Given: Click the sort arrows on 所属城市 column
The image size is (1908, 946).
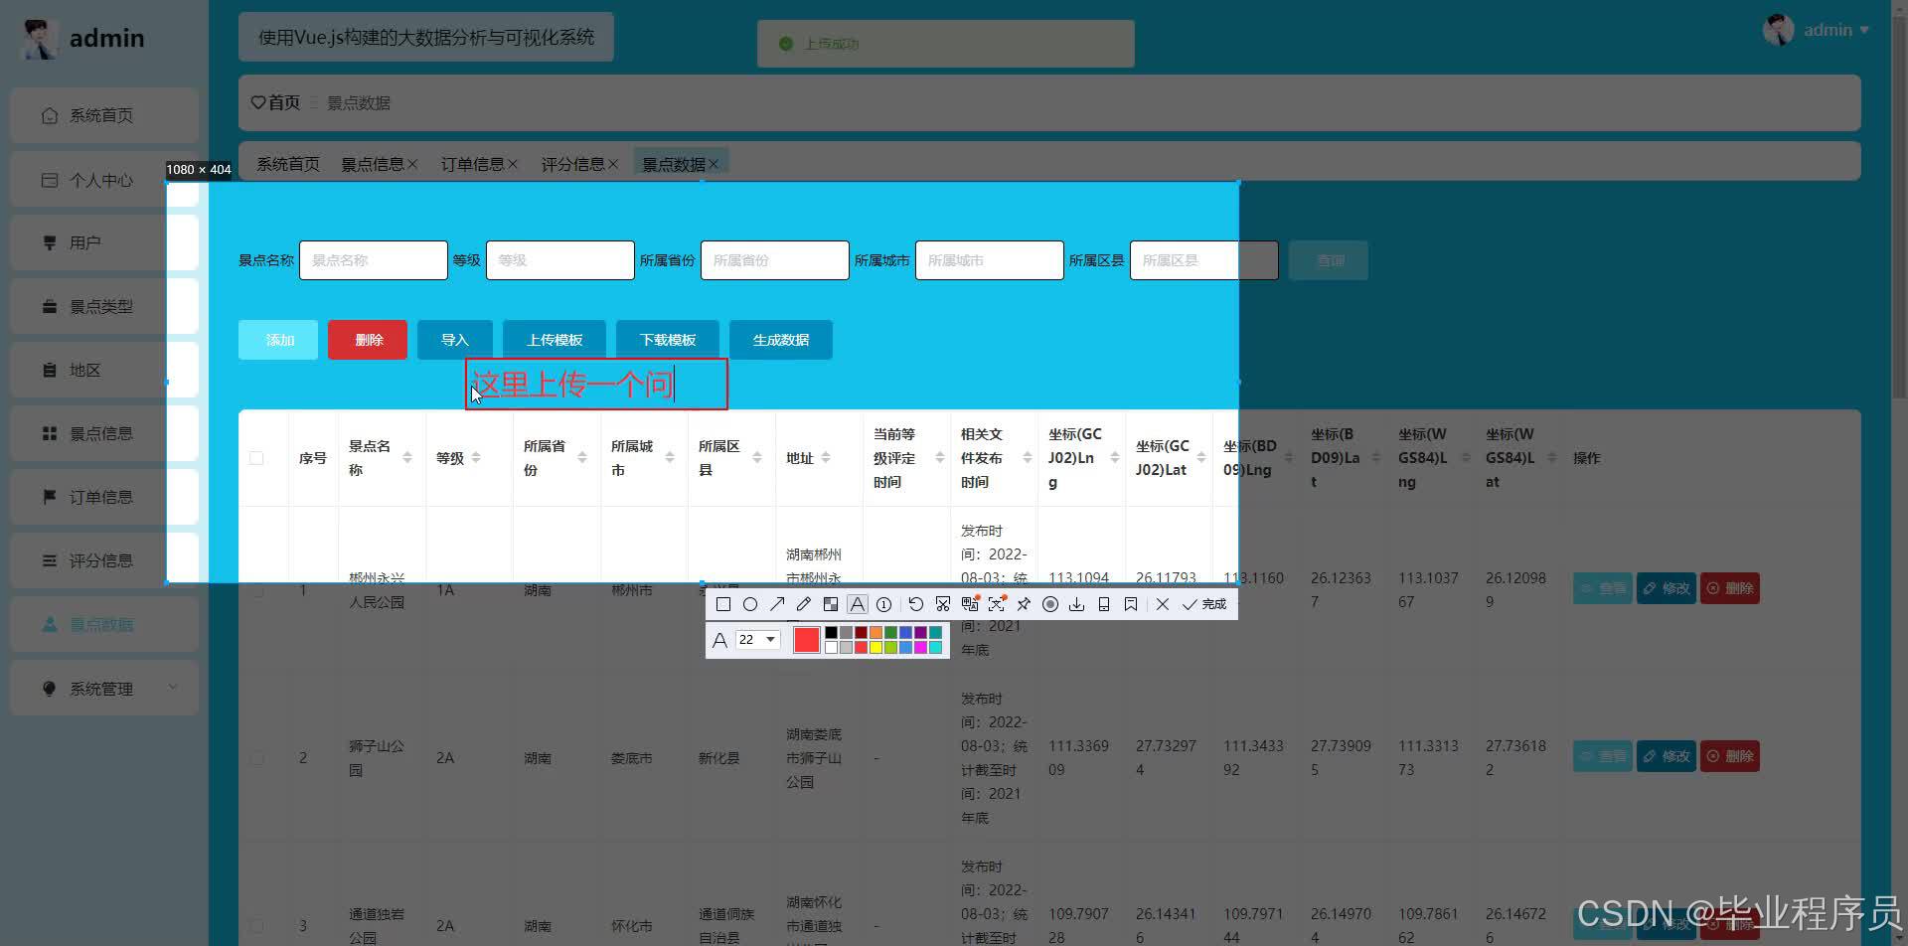Looking at the screenshot, I should 670,458.
